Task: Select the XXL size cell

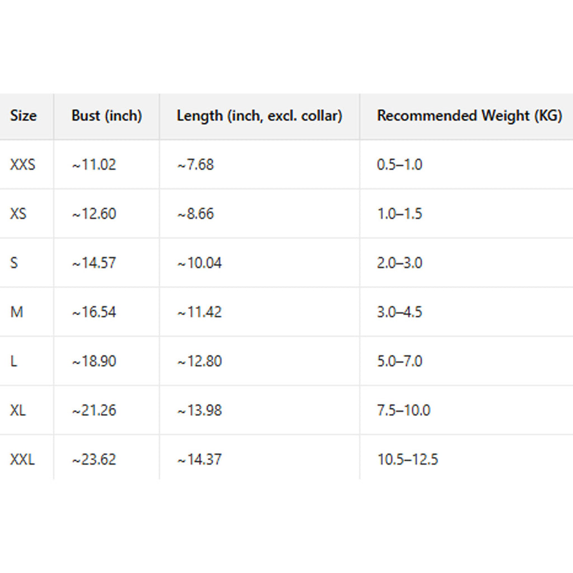Action: pos(22,459)
